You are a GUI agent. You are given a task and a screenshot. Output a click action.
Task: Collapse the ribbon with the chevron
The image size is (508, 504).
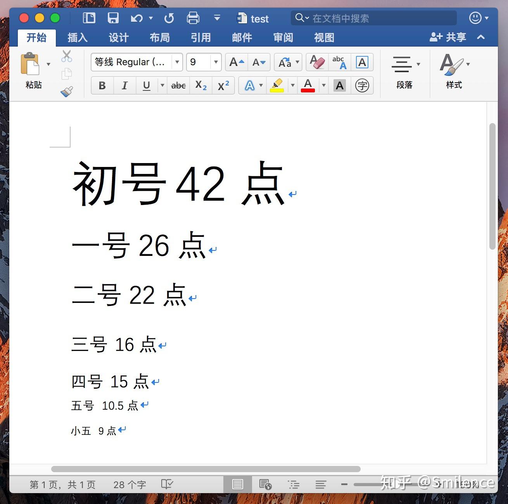pyautogui.click(x=481, y=37)
